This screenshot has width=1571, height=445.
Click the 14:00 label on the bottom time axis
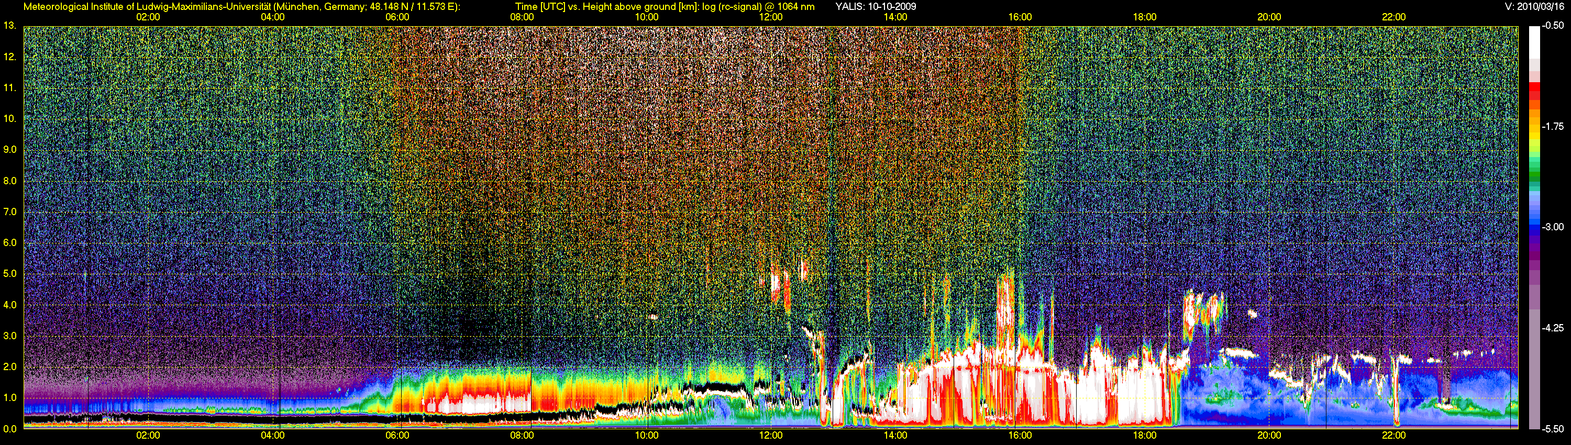895,436
